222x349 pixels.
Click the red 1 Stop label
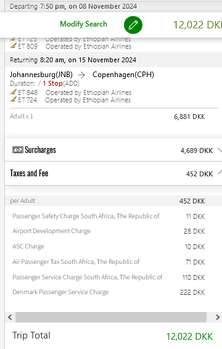point(52,83)
